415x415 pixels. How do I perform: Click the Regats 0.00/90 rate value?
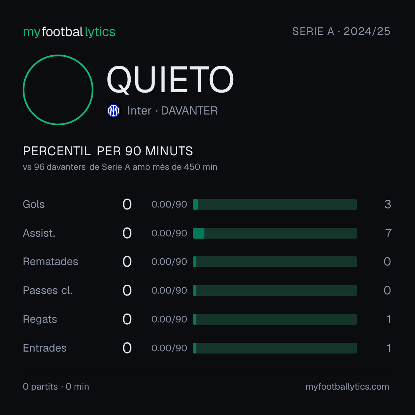tap(169, 319)
